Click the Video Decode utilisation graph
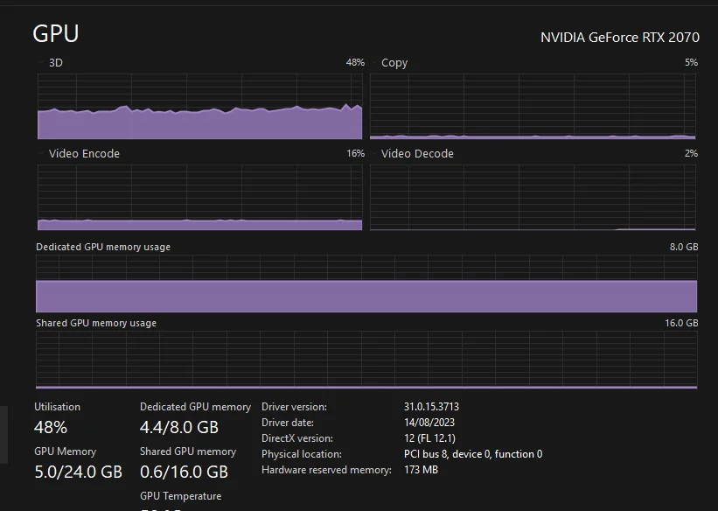The width and height of the screenshot is (718, 511). [533, 198]
